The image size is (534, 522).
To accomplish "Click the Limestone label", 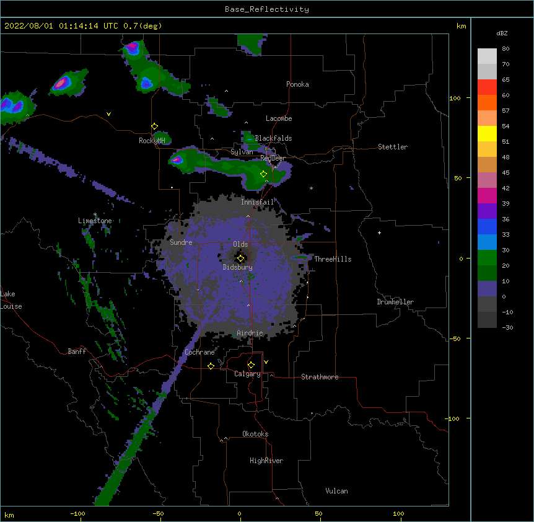I will pyautogui.click(x=95, y=221).
